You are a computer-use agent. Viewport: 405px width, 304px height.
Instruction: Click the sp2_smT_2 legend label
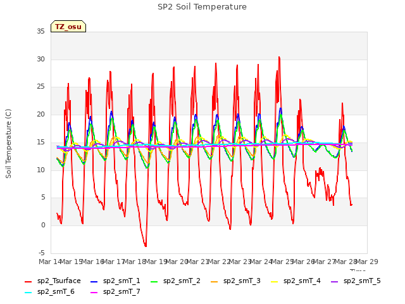click(182, 281)
